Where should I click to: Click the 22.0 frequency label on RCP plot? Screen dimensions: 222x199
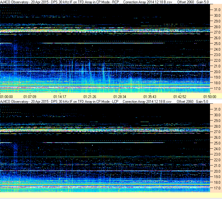coord(217,61)
